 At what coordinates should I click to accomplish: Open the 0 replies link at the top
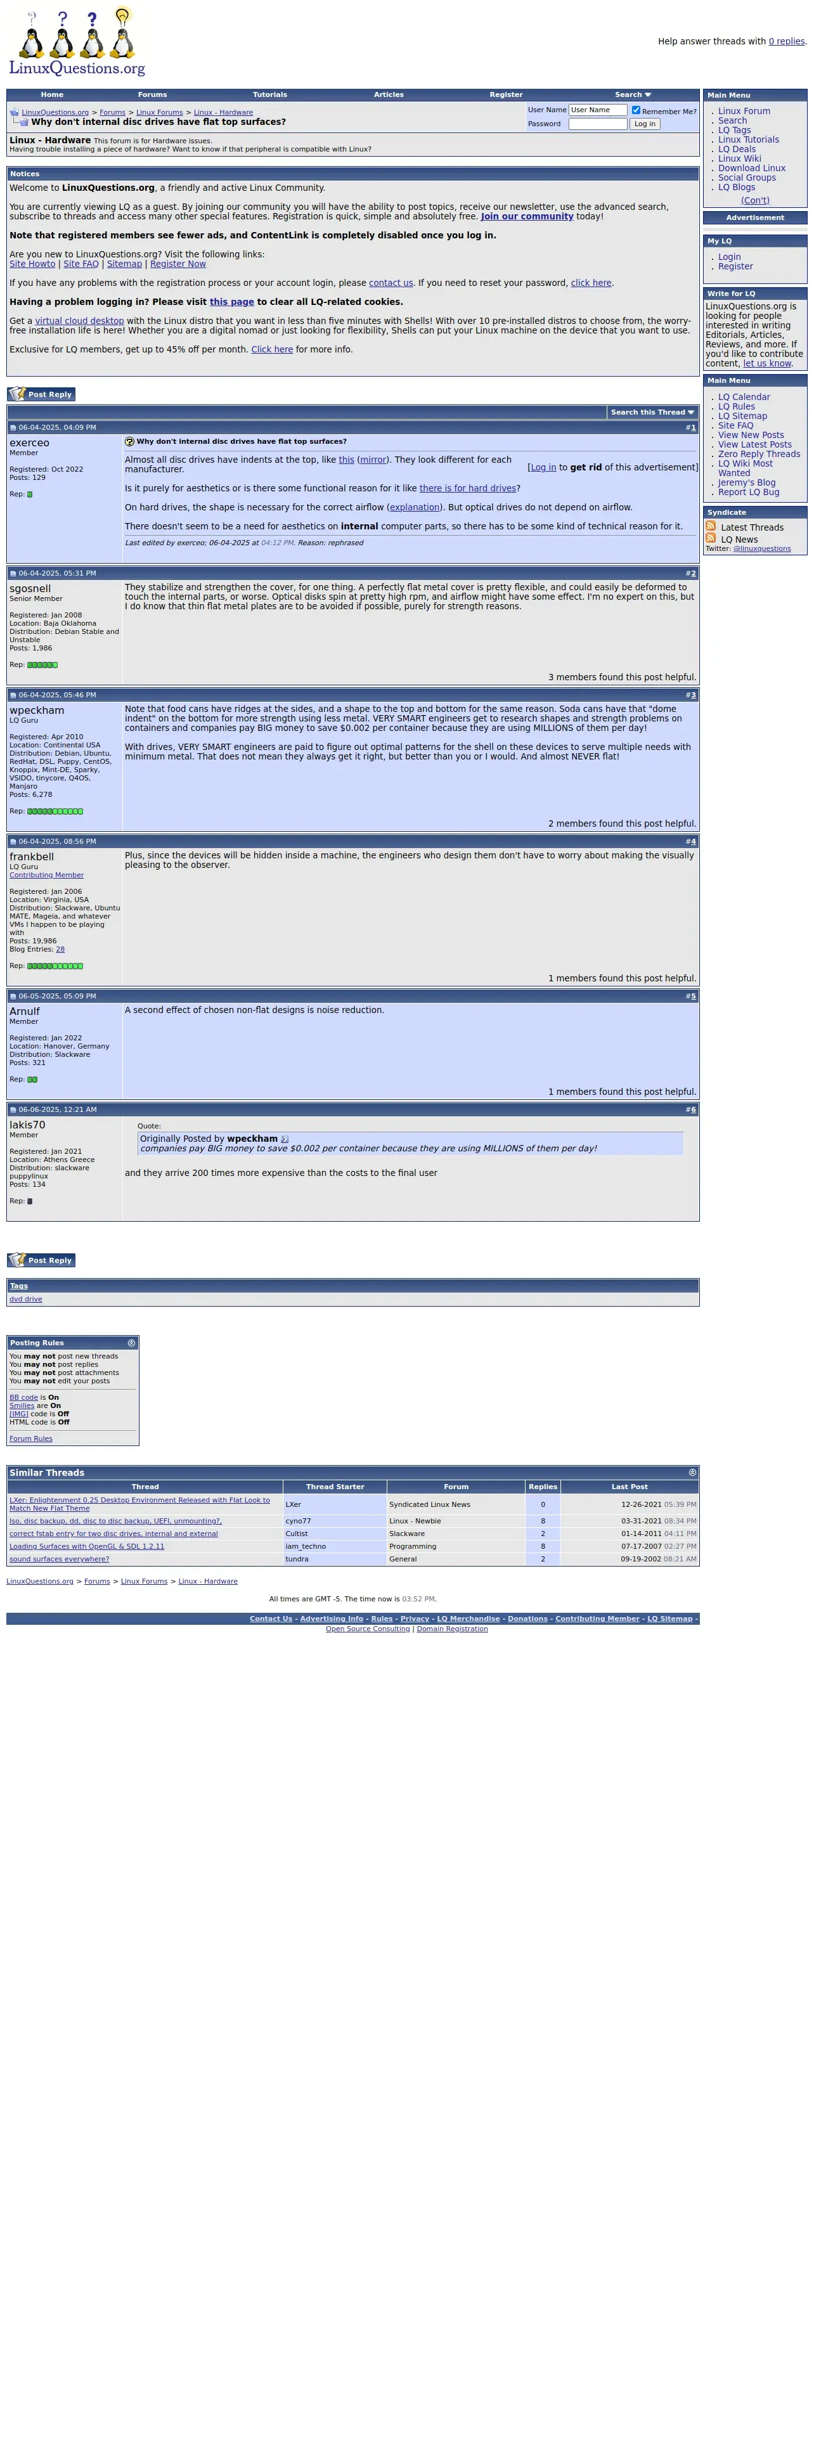click(787, 42)
